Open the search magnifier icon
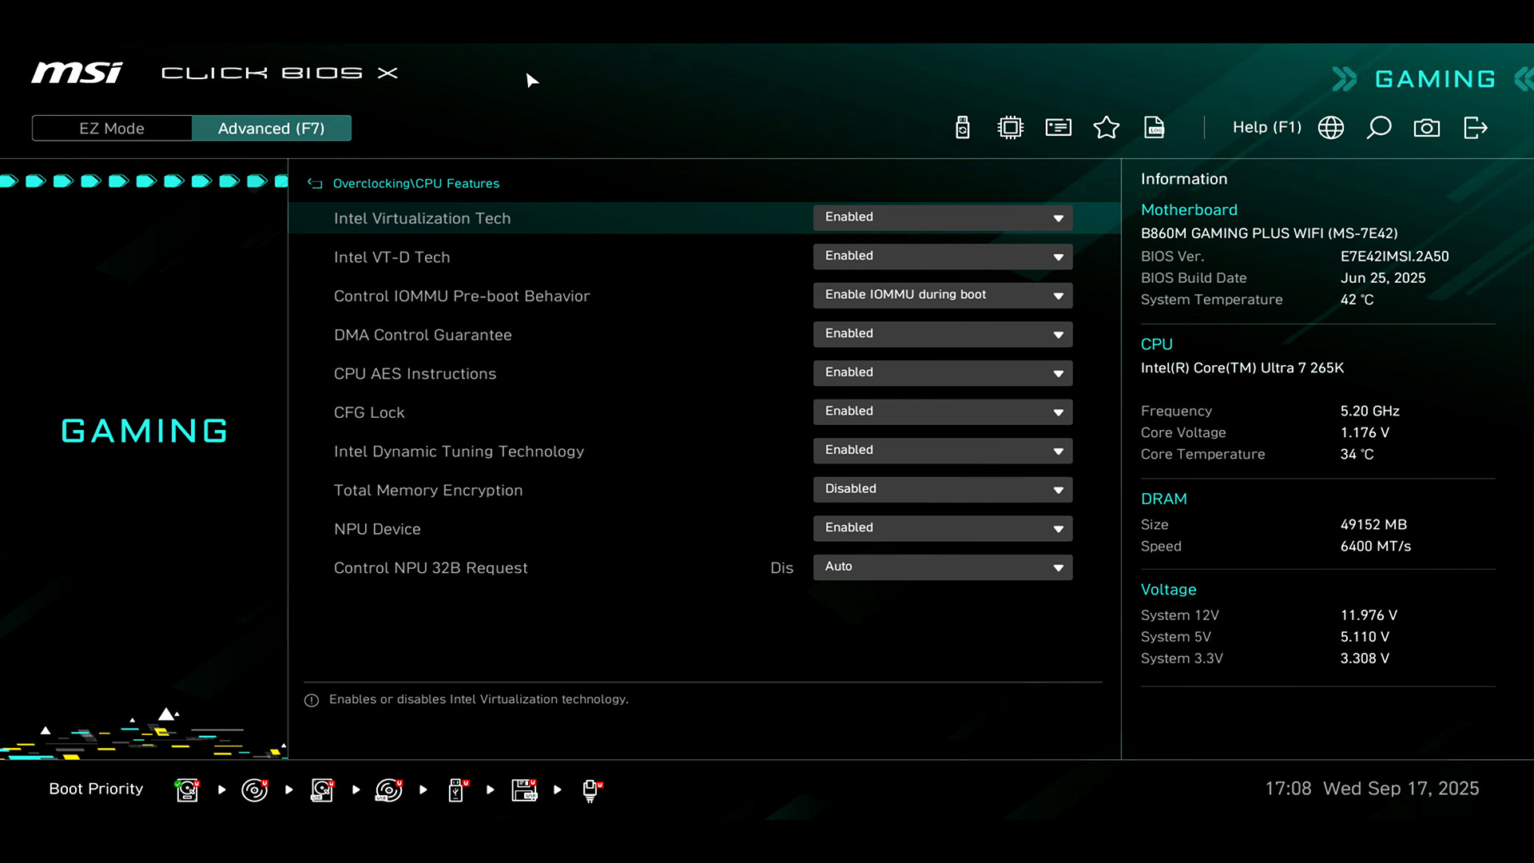The width and height of the screenshot is (1534, 863). [1379, 128]
